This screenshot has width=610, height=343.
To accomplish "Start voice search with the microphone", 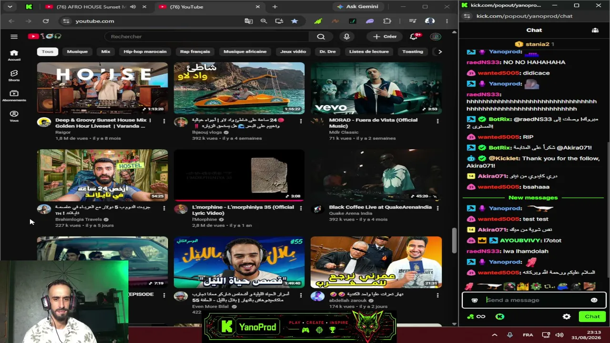I will point(346,37).
